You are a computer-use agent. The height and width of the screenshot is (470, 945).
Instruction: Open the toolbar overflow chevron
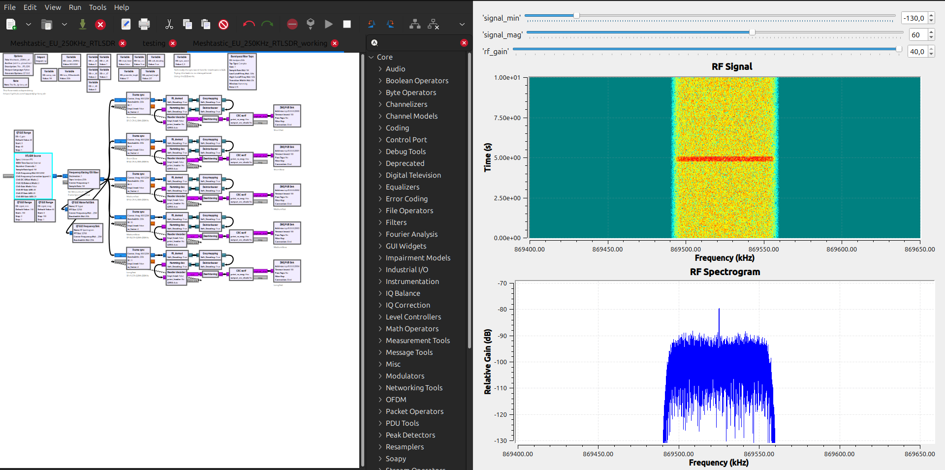point(462,24)
